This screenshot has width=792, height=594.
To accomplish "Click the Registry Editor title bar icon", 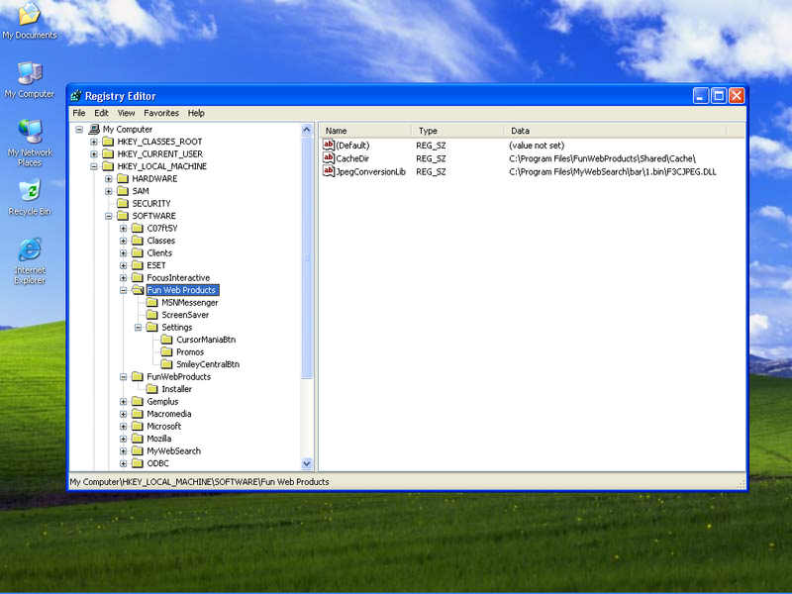I will pyautogui.click(x=76, y=96).
